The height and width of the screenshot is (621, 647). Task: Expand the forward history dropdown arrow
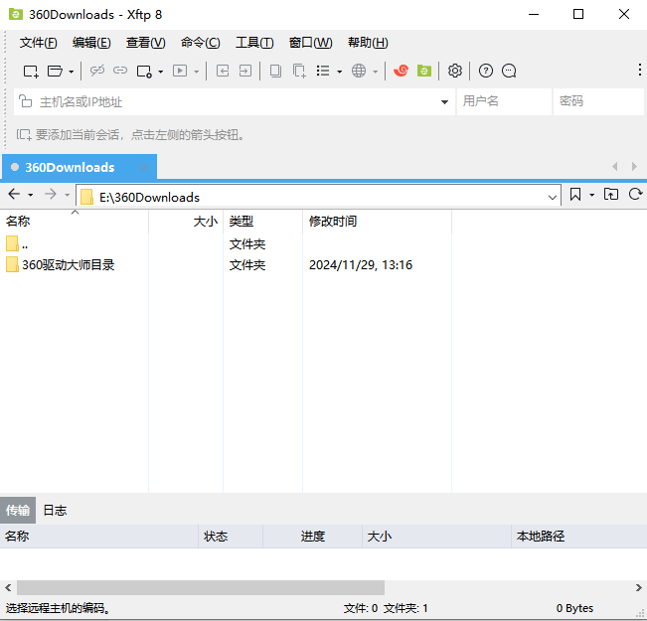click(67, 195)
